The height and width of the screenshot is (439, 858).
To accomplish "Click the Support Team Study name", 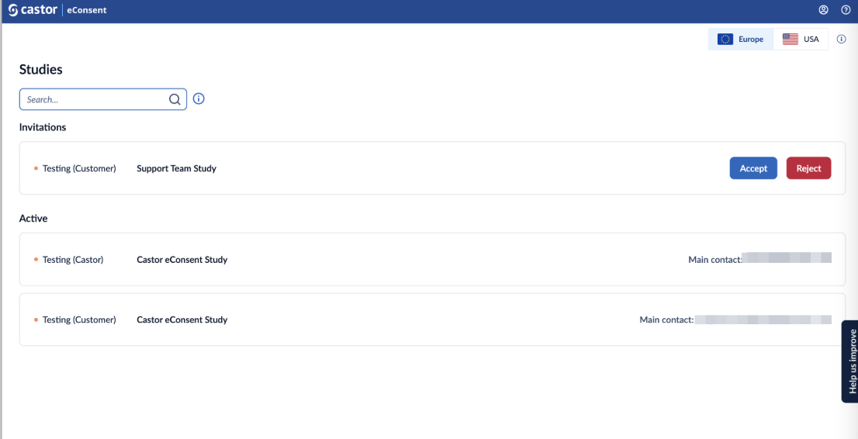I will [176, 168].
